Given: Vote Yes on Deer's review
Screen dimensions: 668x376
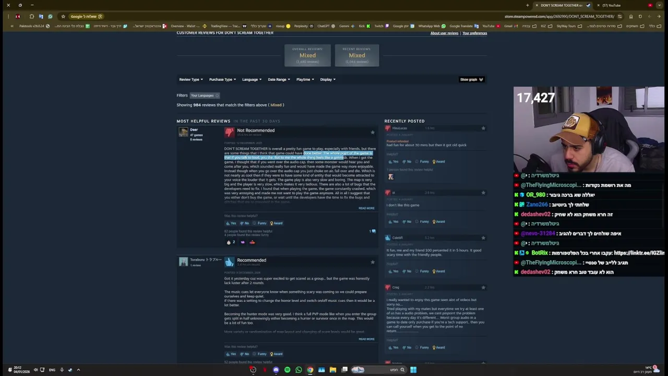Looking at the screenshot, I should [231, 223].
